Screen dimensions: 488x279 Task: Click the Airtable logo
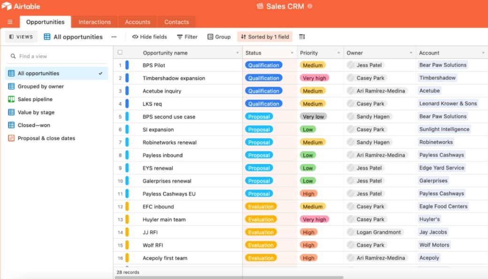pos(21,7)
